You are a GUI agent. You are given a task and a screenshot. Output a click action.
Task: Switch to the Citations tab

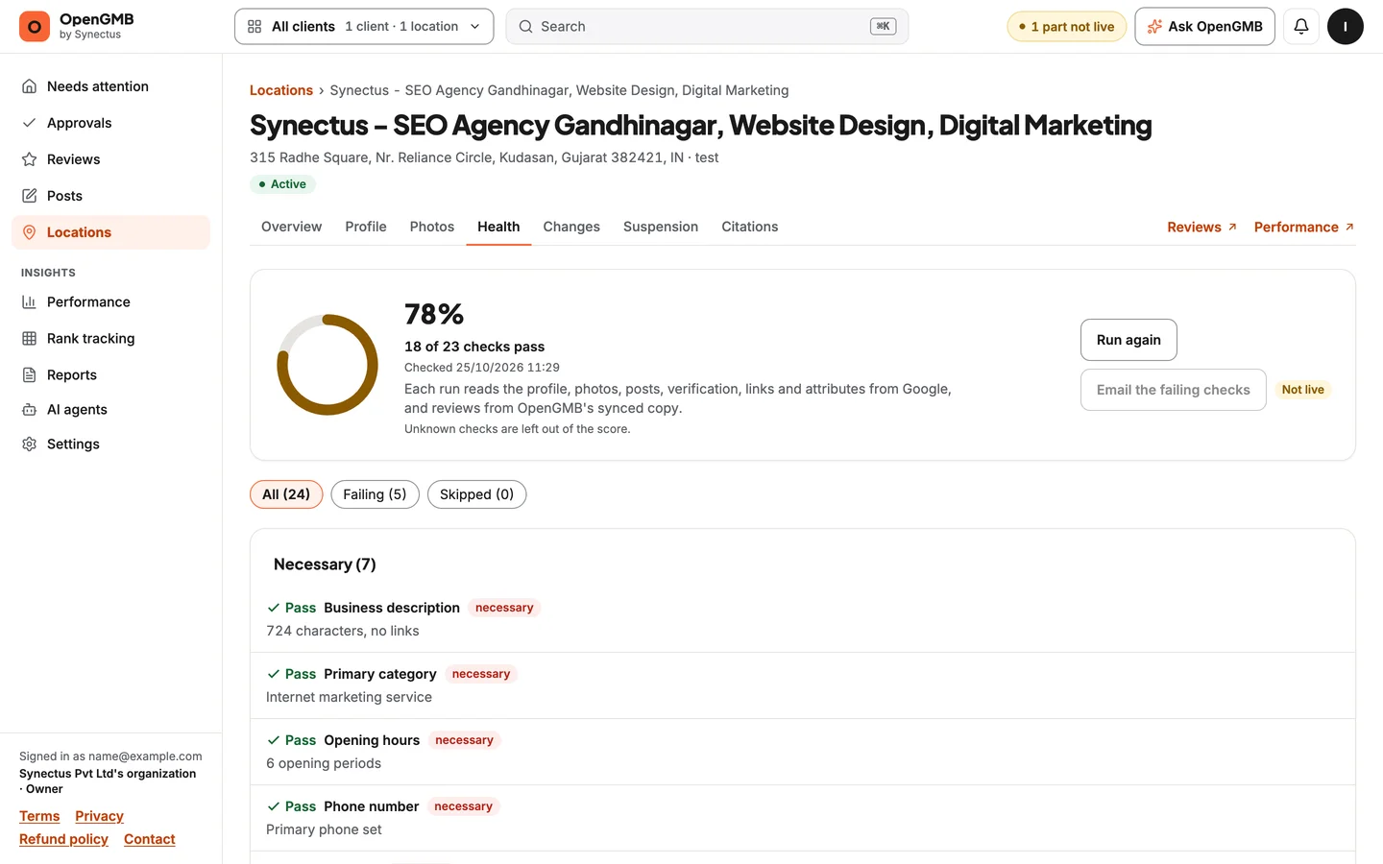pyautogui.click(x=750, y=227)
